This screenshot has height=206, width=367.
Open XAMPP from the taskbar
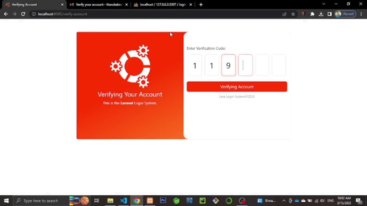(150, 201)
